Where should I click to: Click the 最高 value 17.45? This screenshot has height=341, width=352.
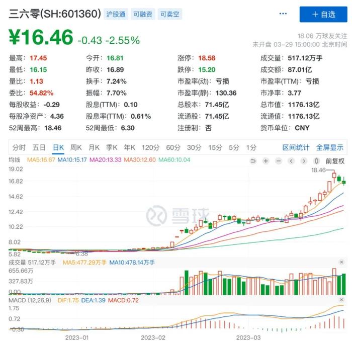[38, 58]
